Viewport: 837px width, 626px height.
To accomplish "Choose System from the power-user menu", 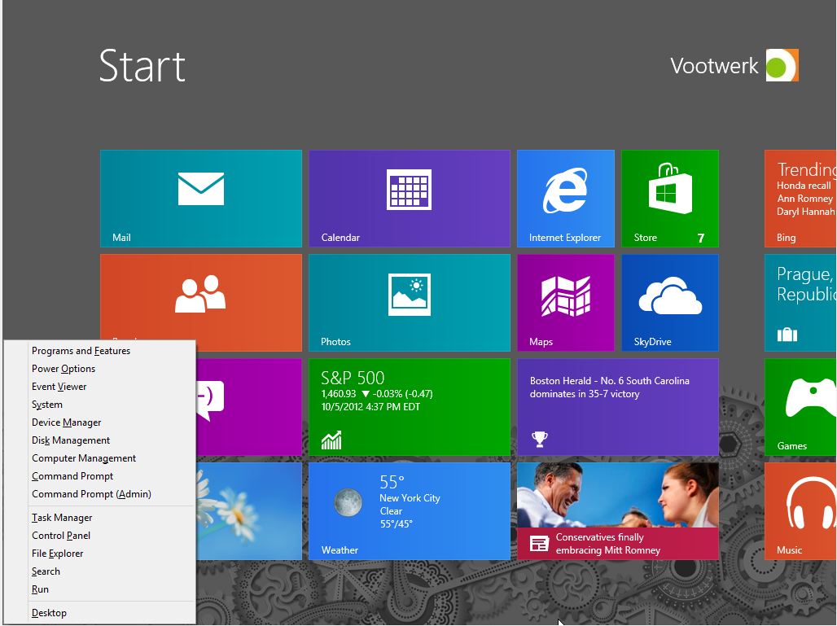I will point(47,405).
